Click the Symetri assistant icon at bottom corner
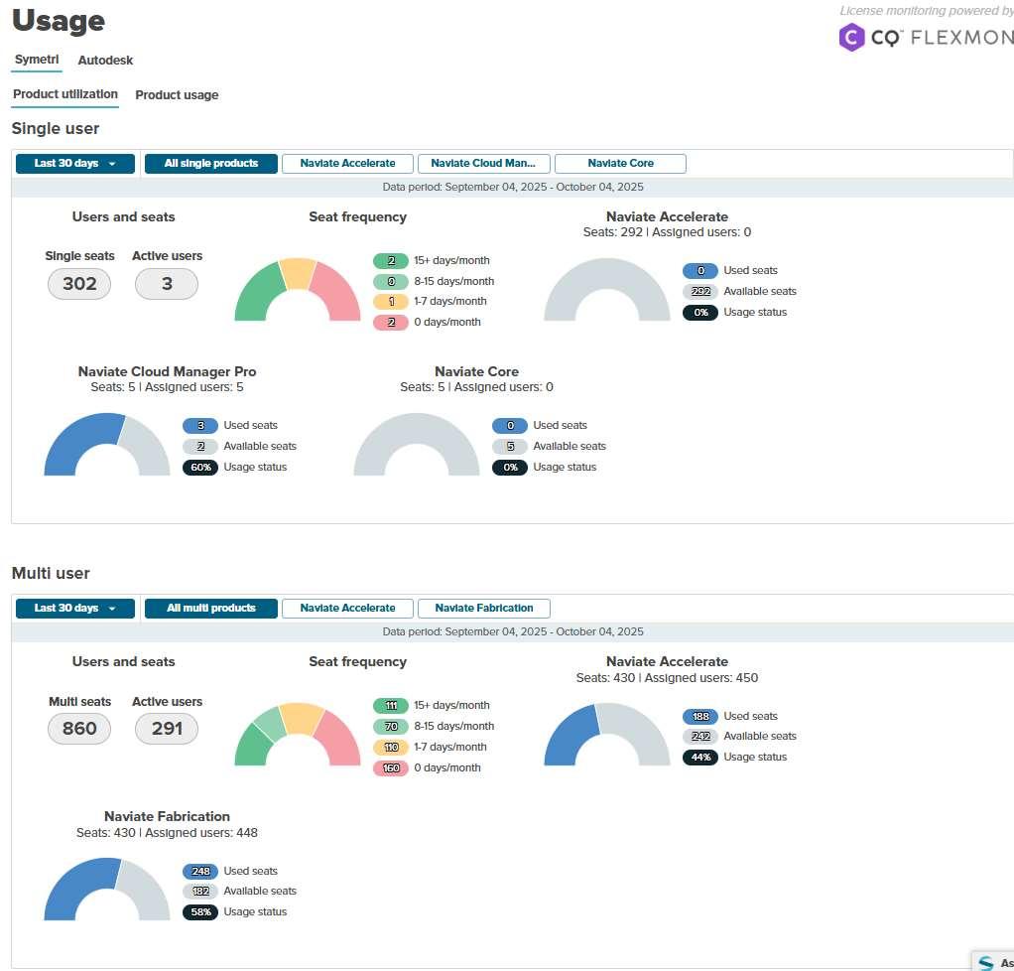 pyautogui.click(x=986, y=963)
